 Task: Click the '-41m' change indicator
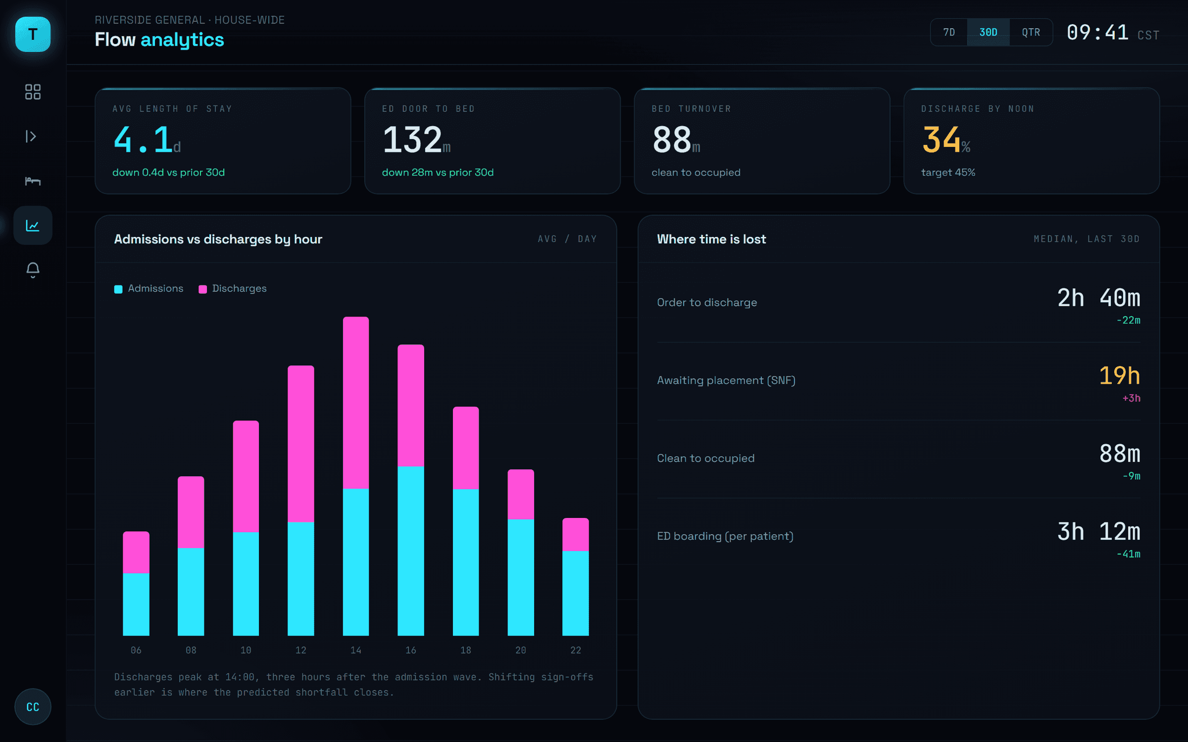pyautogui.click(x=1129, y=554)
